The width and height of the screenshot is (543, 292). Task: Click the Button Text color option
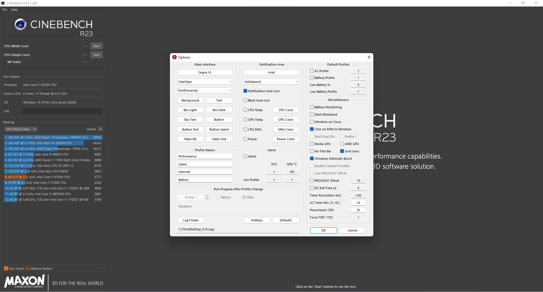[x=190, y=129]
